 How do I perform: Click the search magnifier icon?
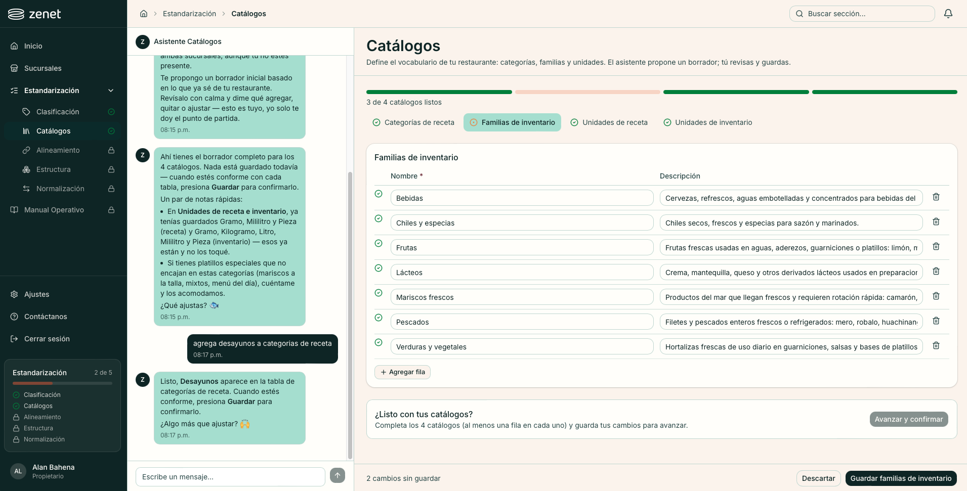pos(800,14)
